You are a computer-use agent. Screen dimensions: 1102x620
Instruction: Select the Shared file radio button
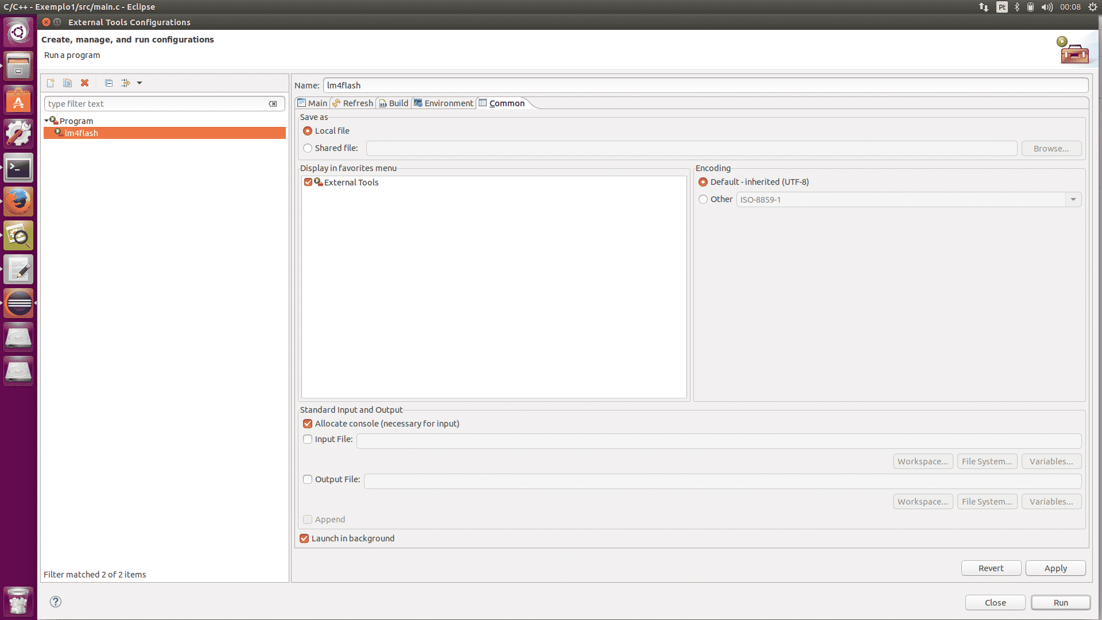[308, 148]
